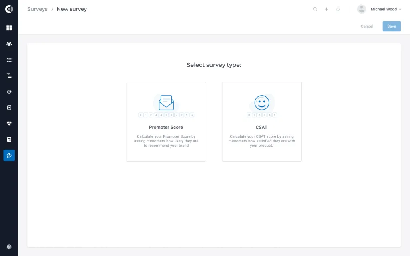This screenshot has width=410, height=256.
Task: Click the Cancel button
Action: click(x=367, y=26)
